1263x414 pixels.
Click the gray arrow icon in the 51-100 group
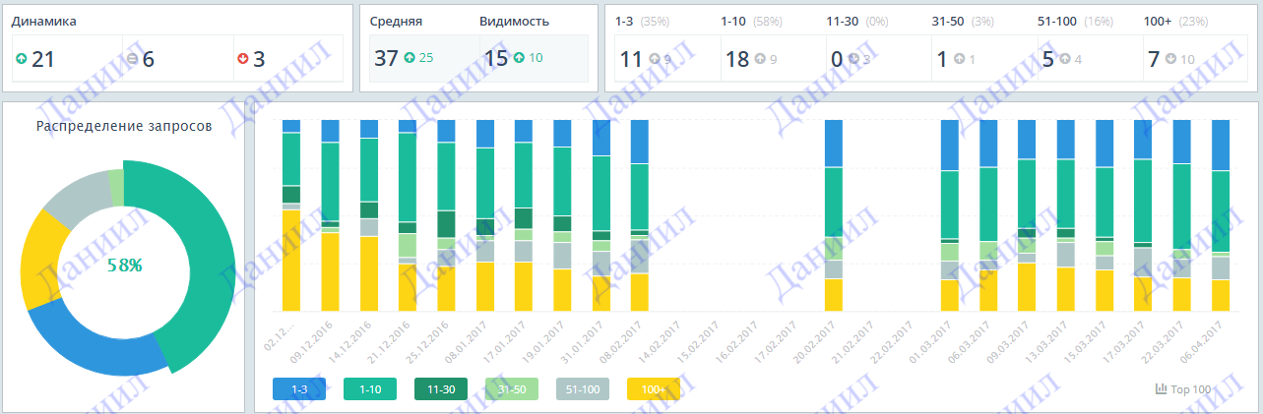point(1065,59)
